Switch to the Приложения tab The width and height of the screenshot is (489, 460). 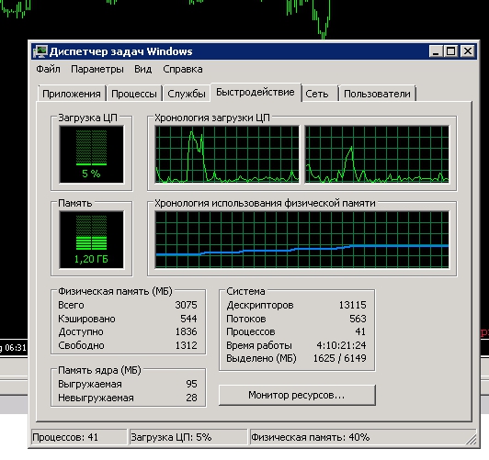[x=72, y=94]
